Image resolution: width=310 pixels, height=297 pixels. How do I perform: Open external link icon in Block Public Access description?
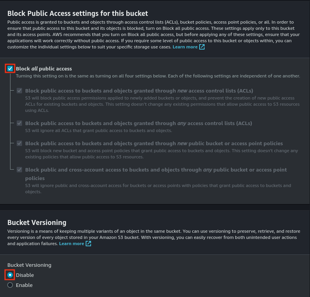click(x=202, y=47)
